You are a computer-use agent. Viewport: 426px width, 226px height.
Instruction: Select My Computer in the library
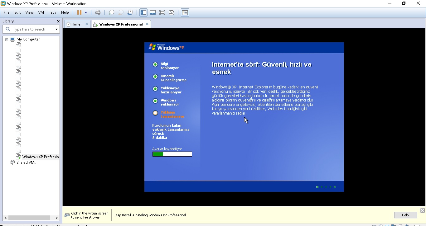pyautogui.click(x=28, y=39)
